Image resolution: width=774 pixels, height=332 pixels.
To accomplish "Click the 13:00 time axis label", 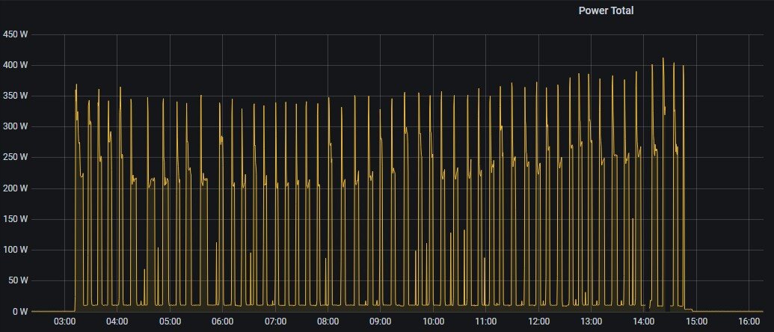I will pyautogui.click(x=591, y=322).
